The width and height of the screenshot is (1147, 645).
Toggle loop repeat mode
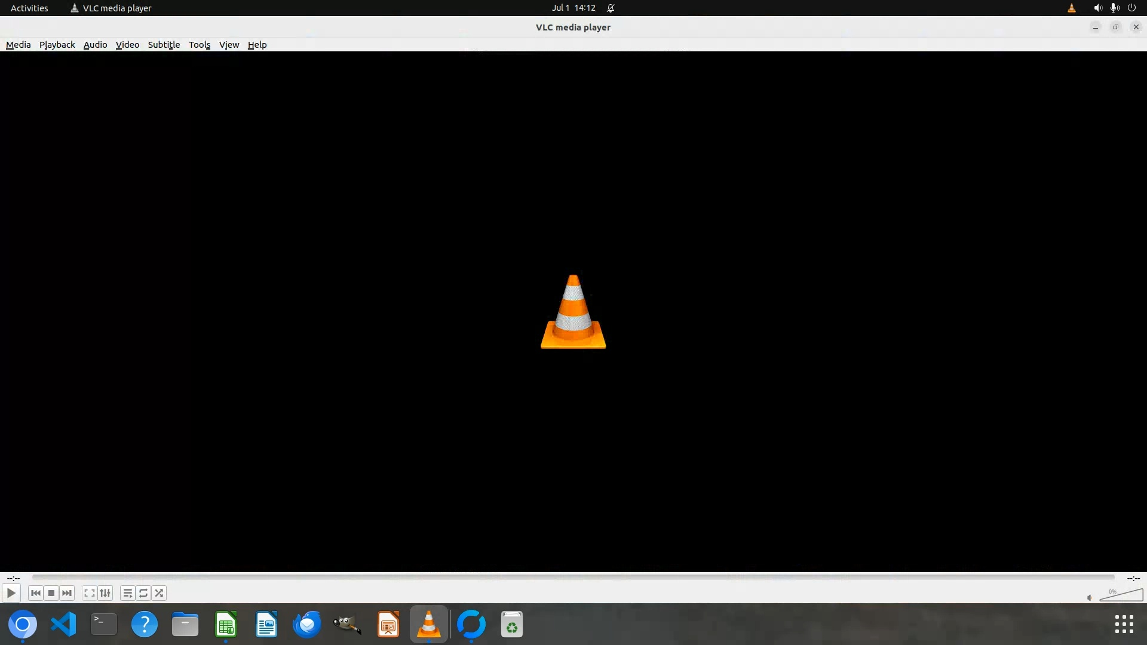(143, 593)
